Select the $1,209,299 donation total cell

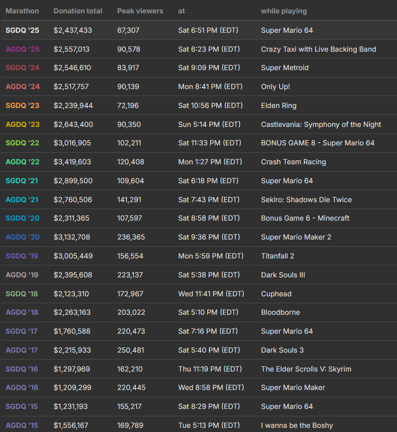(72, 387)
